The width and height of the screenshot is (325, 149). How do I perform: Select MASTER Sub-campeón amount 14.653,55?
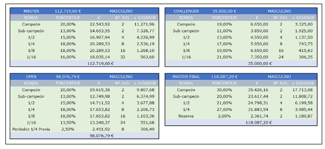click(x=100, y=31)
